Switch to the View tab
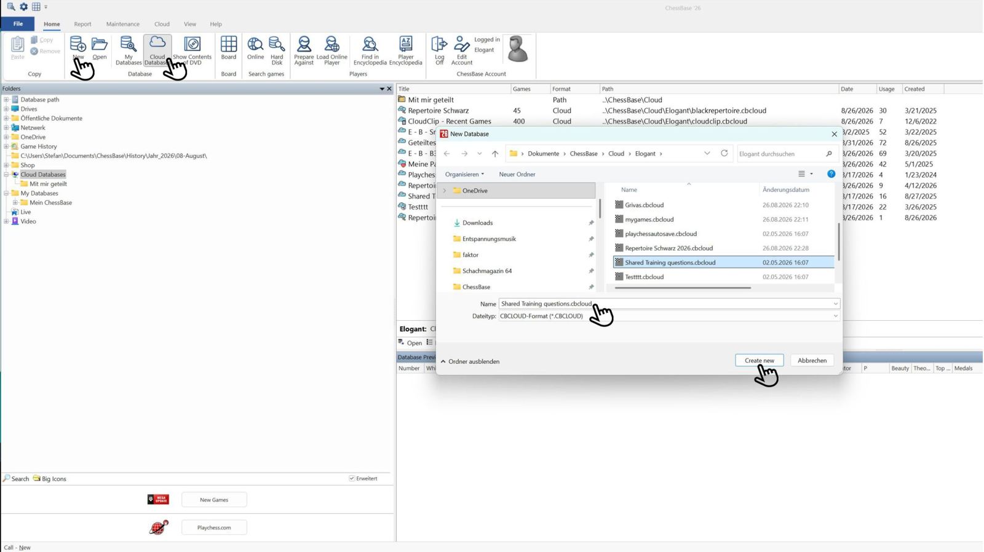Viewport: 984px width, 552px height. point(190,24)
